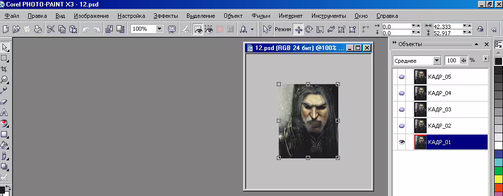Image resolution: width=503 pixels, height=196 pixels.
Task: Click the What's This help pointer icon
Action: tap(267, 29)
